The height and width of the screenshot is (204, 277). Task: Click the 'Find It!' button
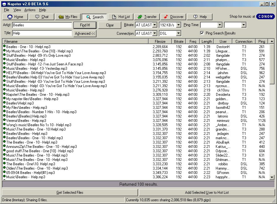point(85,25)
